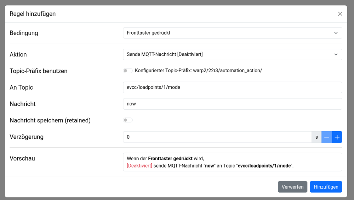354x200 pixels.
Task: Click the 'Regel hinzufügen' title
Action: 33,14
